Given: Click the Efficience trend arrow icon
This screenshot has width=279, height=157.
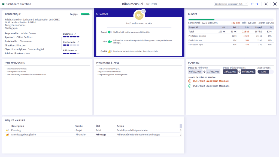Looking at the screenshot, I should pyautogui.click(x=76, y=51).
